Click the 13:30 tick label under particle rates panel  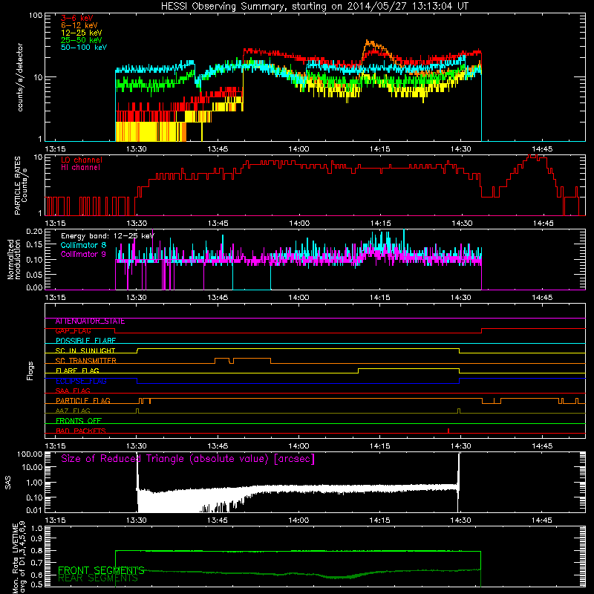[x=137, y=223]
